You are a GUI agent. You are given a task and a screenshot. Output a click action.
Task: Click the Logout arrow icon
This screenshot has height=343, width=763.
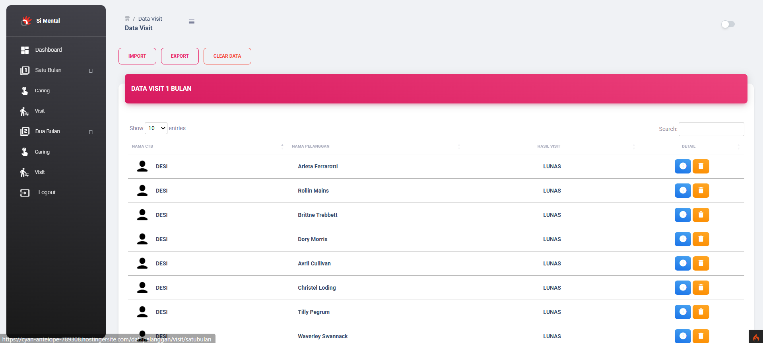pos(25,193)
